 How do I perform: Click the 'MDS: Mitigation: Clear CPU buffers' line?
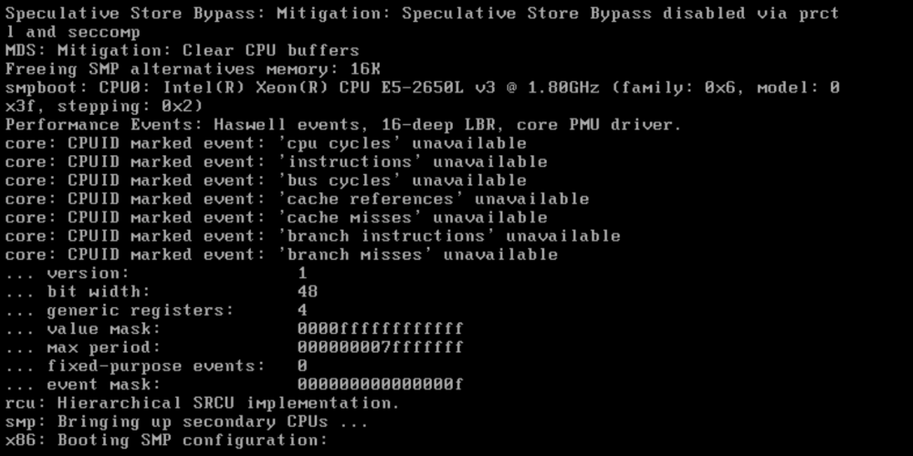(x=183, y=50)
